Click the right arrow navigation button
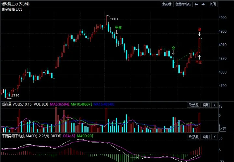The image size is (234, 162). (x=203, y=4)
